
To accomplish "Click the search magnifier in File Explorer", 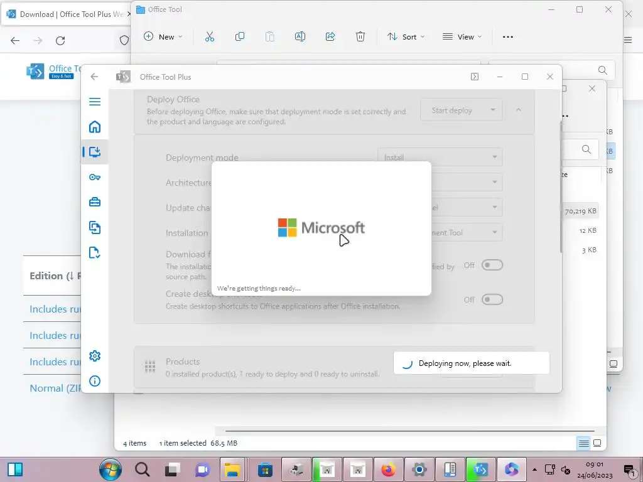I will [602, 70].
